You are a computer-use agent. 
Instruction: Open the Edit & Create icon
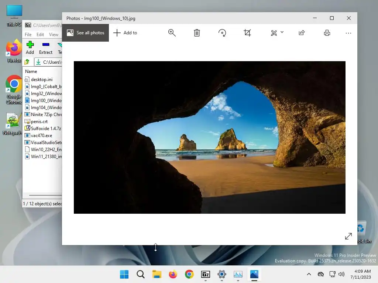274,33
